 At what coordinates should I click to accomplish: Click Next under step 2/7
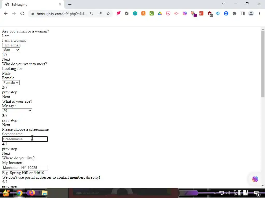[x=6, y=97]
